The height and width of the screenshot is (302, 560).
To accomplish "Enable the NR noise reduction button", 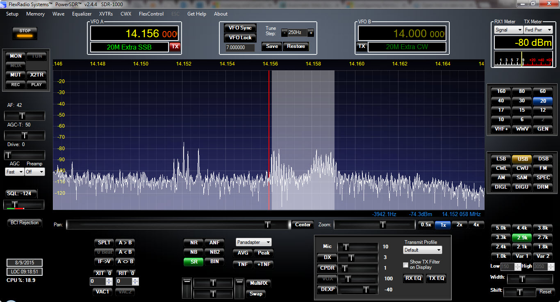I will pos(193,243).
